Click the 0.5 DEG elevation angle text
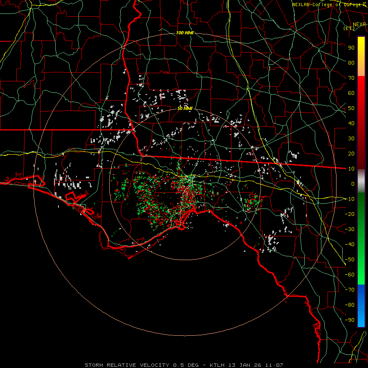Image resolution: width=368 pixels, height=368 pixels. (186, 365)
